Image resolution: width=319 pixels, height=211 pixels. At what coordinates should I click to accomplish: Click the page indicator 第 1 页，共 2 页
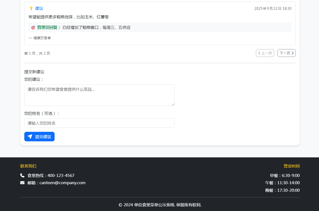pyautogui.click(x=37, y=53)
